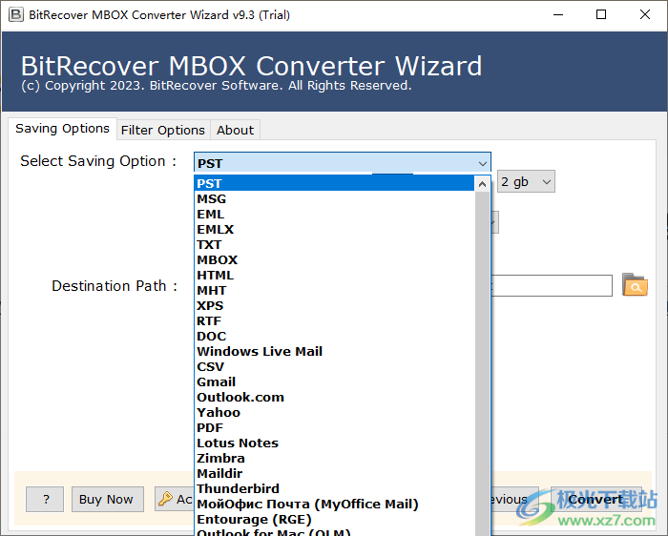Select Thunderbird saving option
The image size is (668, 536).
coord(334,488)
